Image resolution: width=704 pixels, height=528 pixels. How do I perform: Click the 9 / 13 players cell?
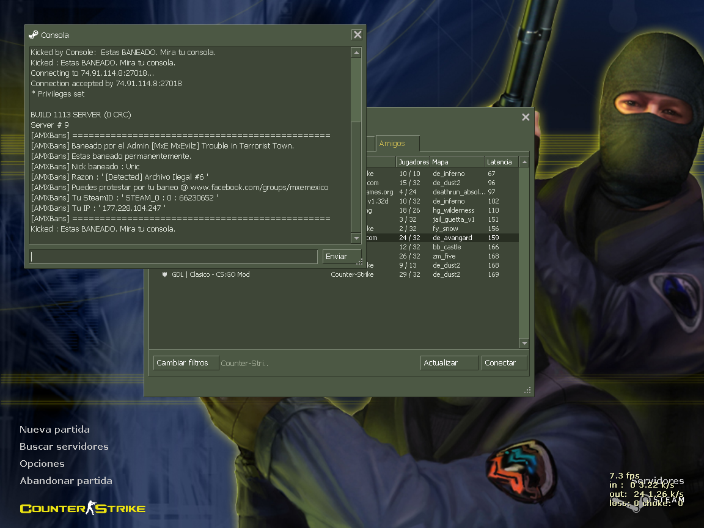(x=408, y=265)
